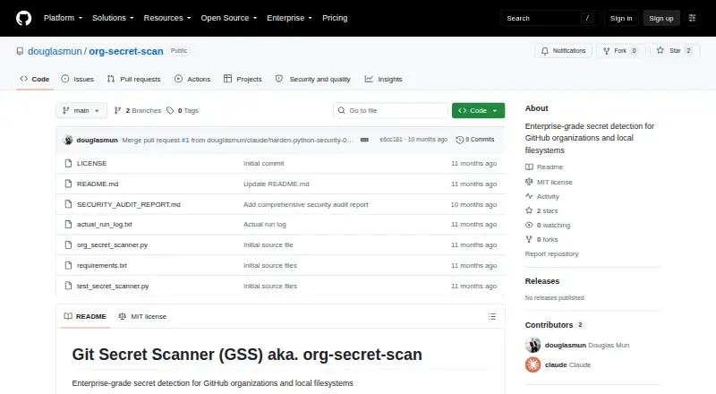The width and height of the screenshot is (716, 394).
Task: Click file icon beside LICENSE
Action: click(68, 163)
